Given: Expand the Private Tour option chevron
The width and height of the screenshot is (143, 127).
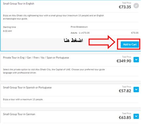Looking at the screenshot, I should [x=136, y=60].
